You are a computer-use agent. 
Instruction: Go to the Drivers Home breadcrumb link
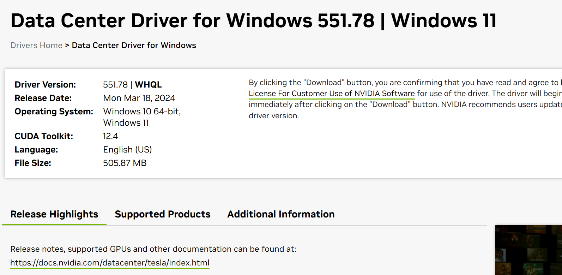(x=36, y=46)
